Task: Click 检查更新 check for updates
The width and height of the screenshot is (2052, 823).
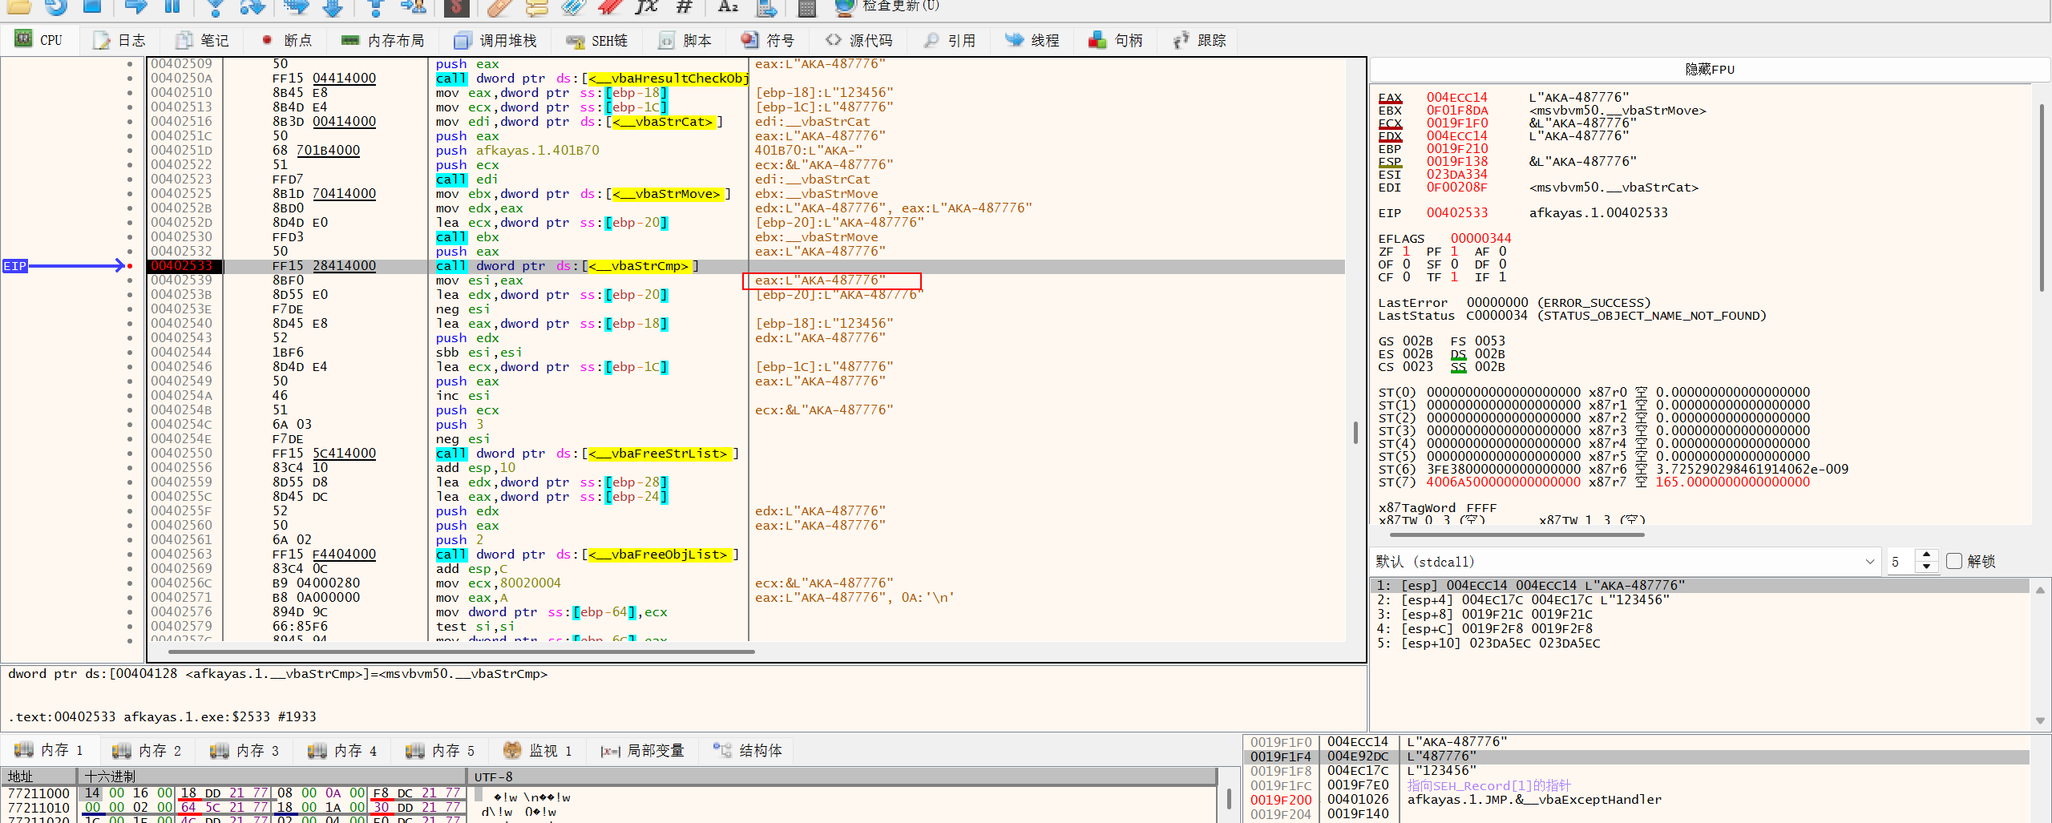Action: point(899,6)
